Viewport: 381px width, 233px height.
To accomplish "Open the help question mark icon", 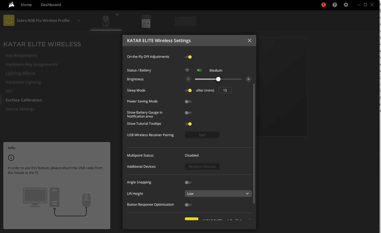I will [335, 5].
